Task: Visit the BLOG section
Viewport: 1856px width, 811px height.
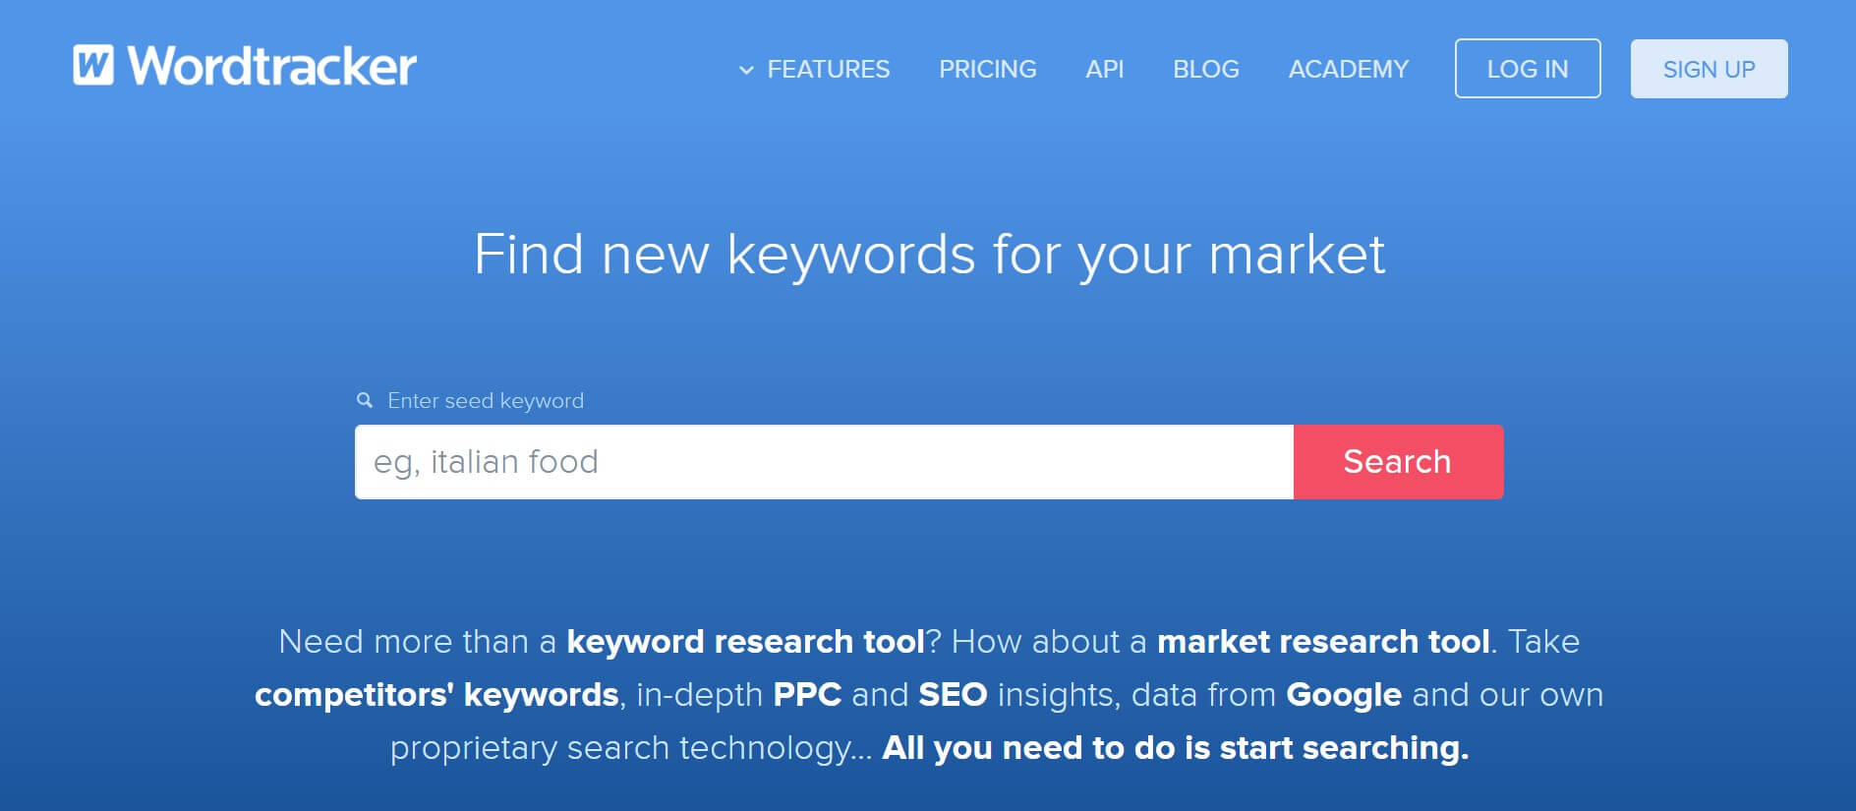Action: (x=1205, y=70)
